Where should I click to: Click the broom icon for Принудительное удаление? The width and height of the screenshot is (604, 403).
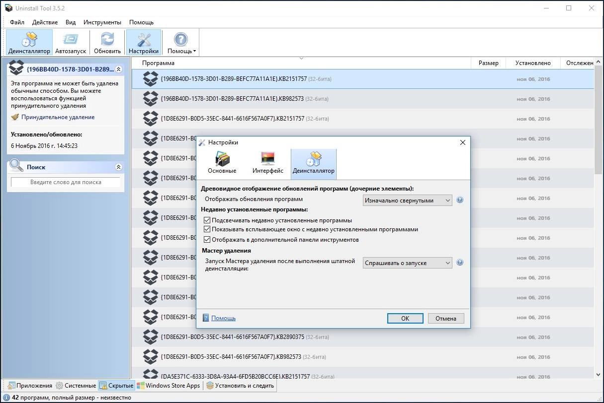pyautogui.click(x=15, y=117)
